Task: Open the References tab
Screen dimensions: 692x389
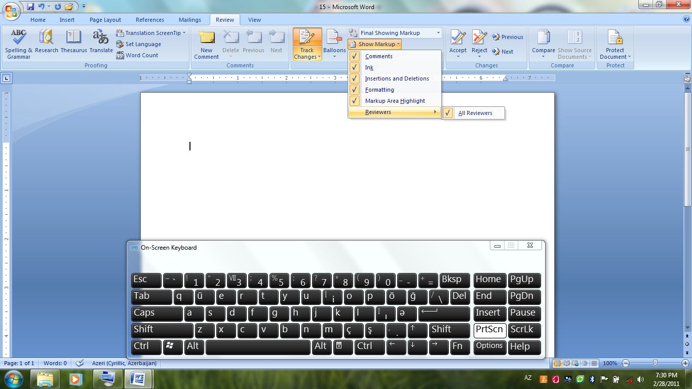Action: pos(150,20)
